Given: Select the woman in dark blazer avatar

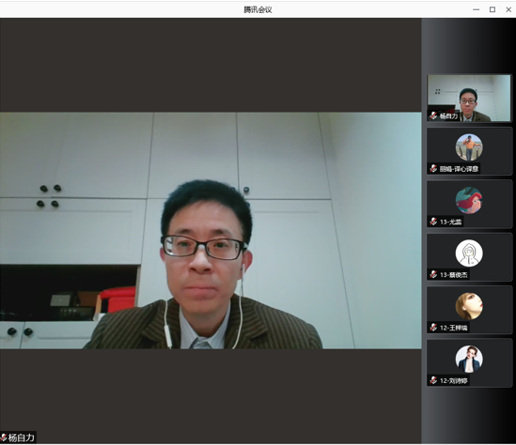Looking at the screenshot, I should [x=469, y=359].
